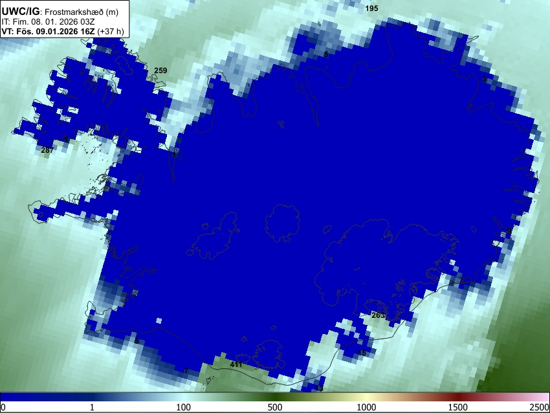Viewport: 550px width, 413px height.
Task: Click the map value 287
Action: 47,150
